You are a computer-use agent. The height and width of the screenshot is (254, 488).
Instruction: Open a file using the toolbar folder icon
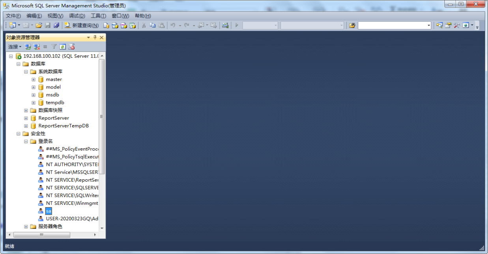point(39,25)
